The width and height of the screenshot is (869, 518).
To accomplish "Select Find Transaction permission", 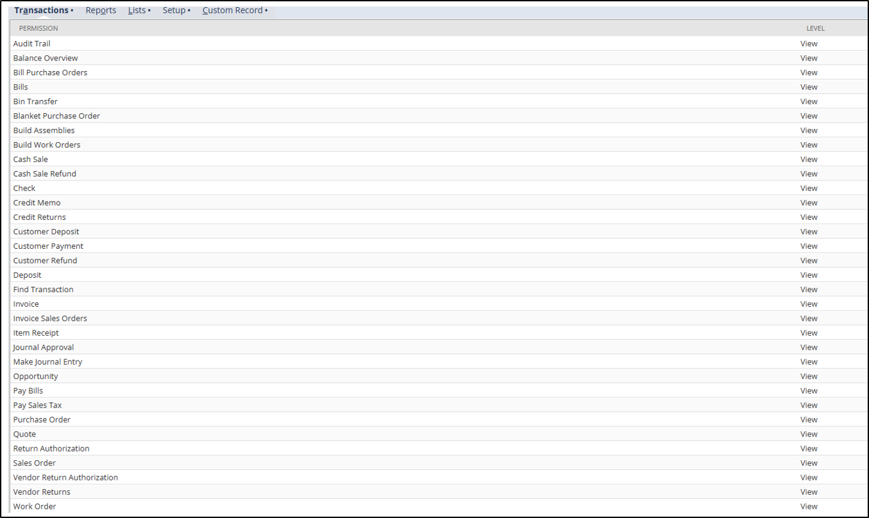I will 439,290.
